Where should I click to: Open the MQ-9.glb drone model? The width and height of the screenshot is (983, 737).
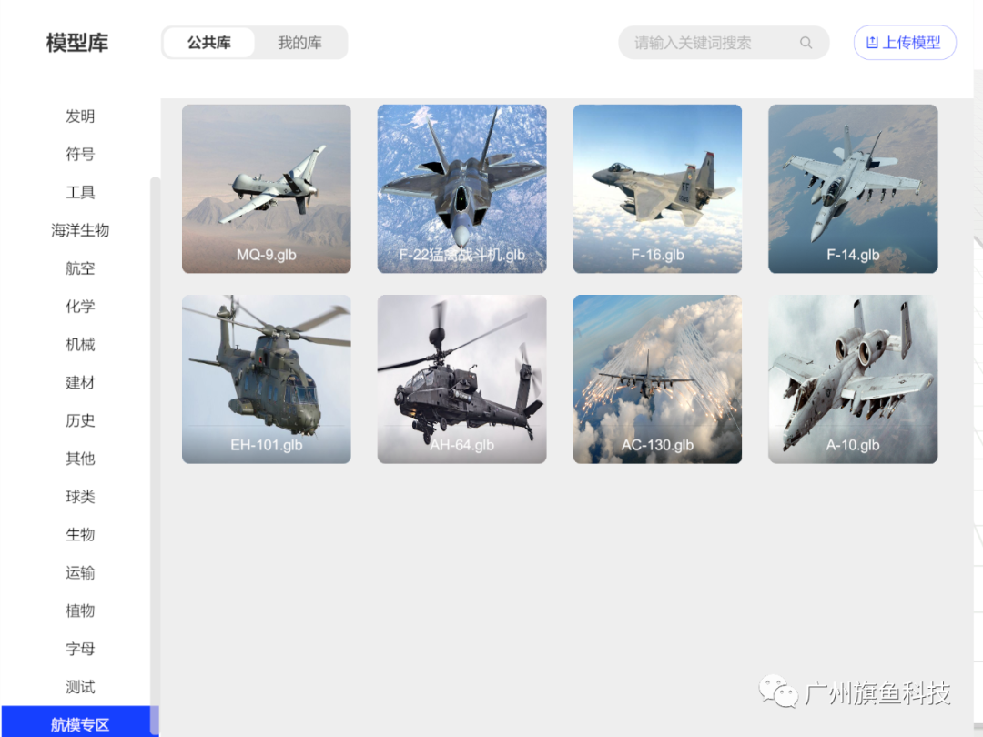[266, 188]
